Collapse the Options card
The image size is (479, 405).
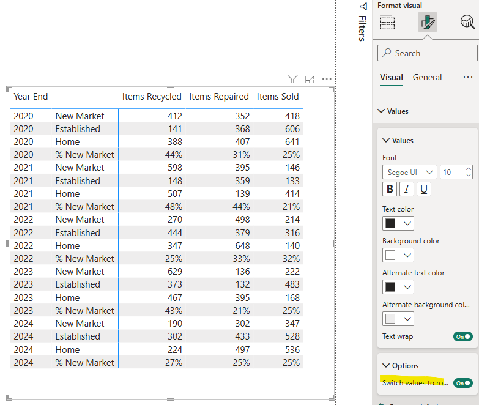pos(386,366)
